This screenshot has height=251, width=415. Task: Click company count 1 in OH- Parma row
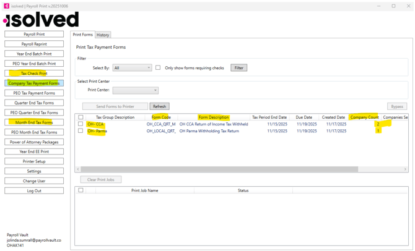378,131
